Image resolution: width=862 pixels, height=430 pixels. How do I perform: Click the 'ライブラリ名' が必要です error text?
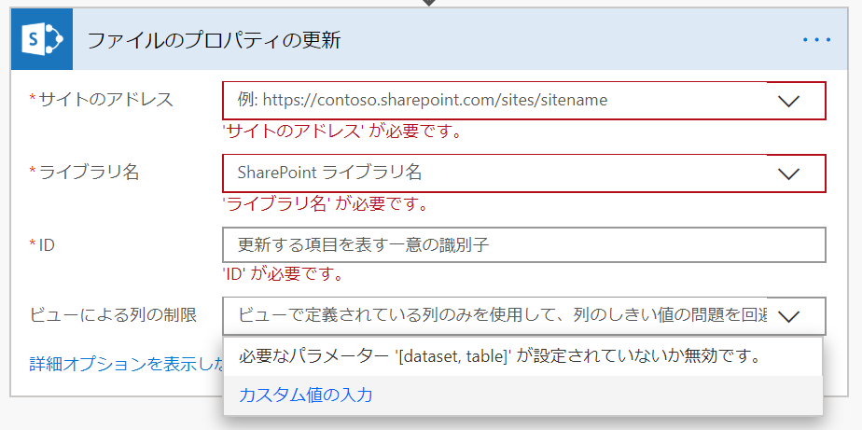click(325, 205)
